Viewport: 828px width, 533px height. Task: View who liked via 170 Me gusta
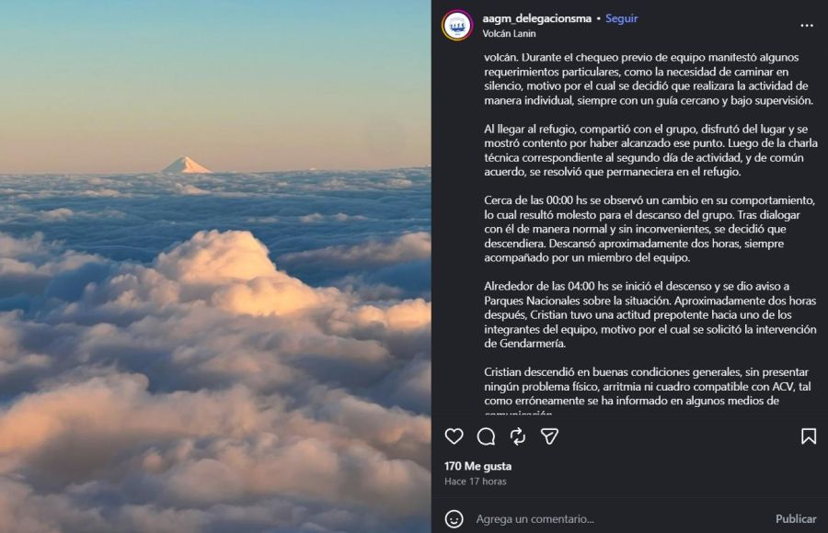coord(477,466)
